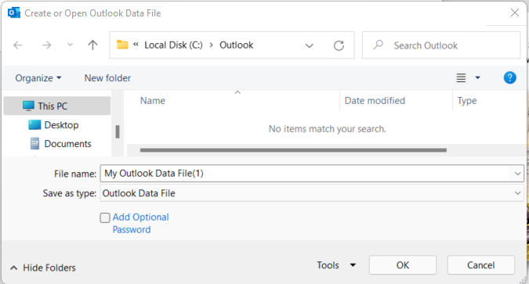Sort by the Date modified column

(x=375, y=101)
